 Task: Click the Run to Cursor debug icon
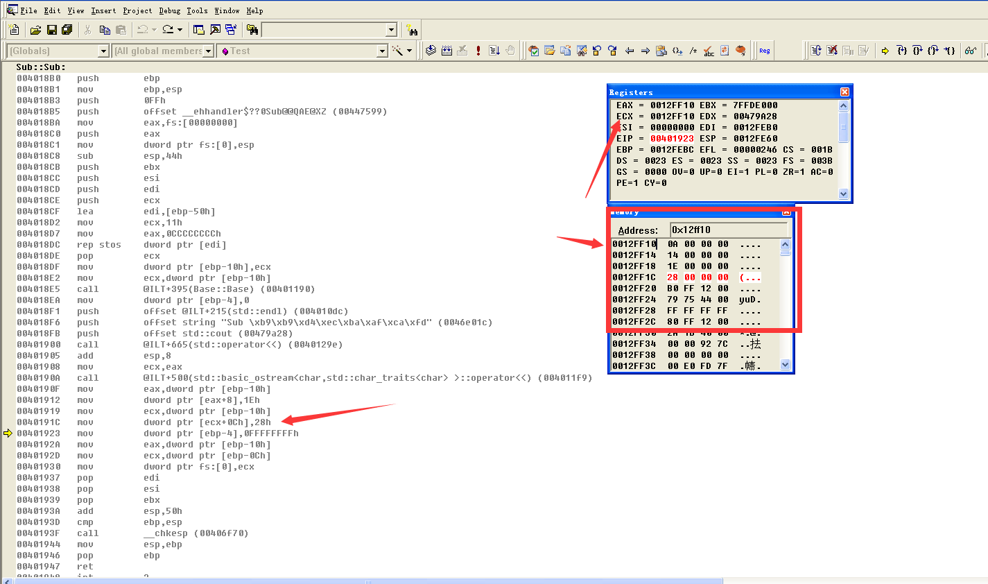(949, 51)
